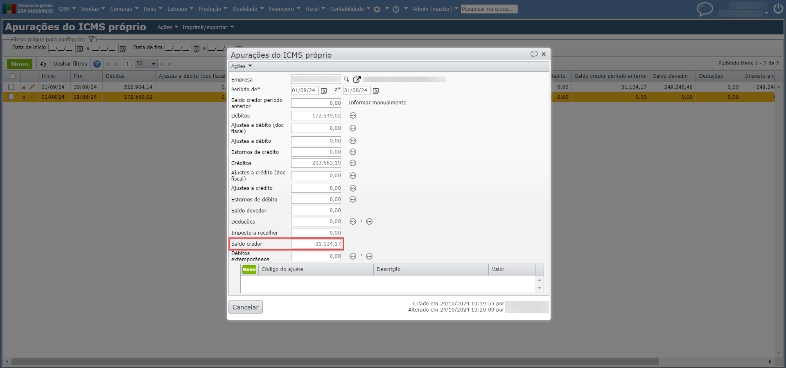Click the Cancelar button

coord(246,307)
